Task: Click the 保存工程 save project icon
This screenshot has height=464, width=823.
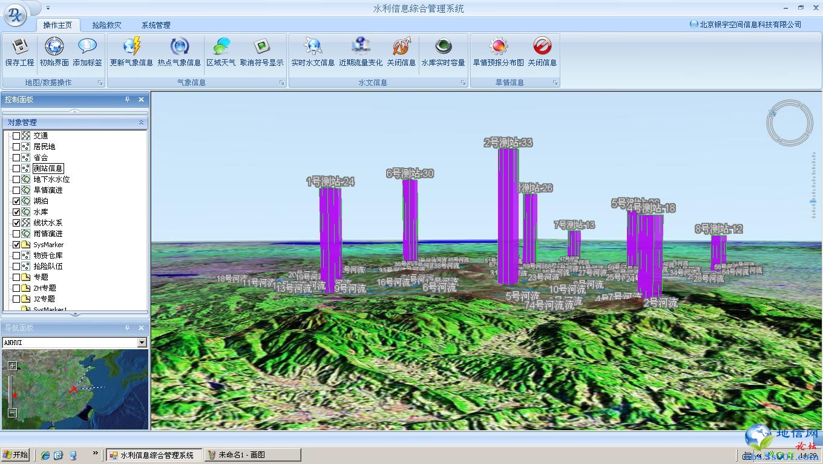Action: tap(19, 47)
